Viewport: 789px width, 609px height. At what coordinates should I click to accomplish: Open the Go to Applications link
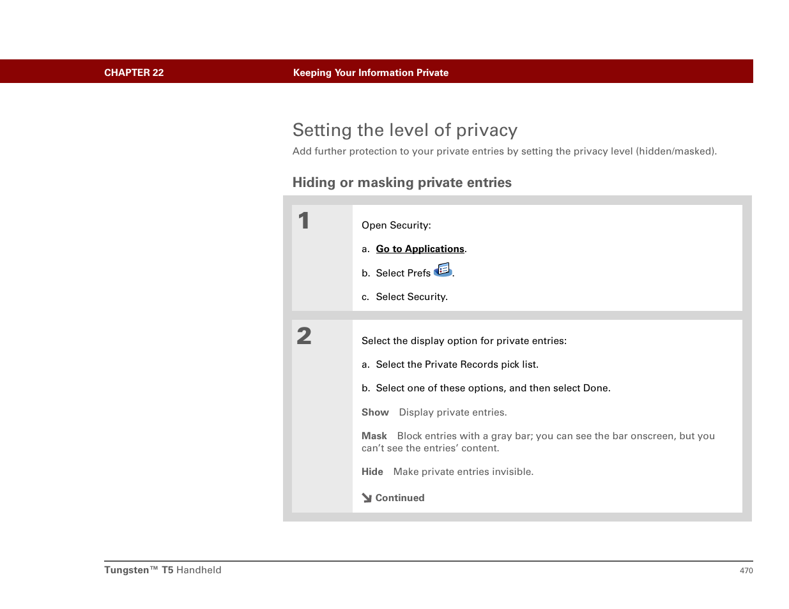(x=420, y=249)
